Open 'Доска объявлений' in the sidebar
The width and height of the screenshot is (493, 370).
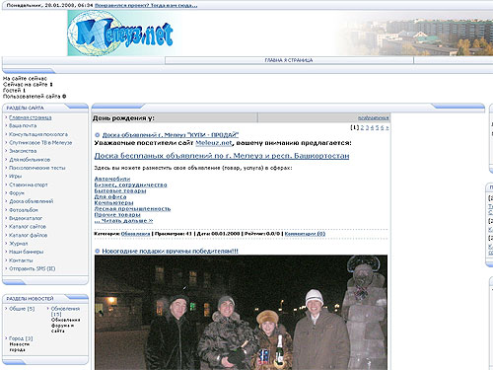(32, 201)
